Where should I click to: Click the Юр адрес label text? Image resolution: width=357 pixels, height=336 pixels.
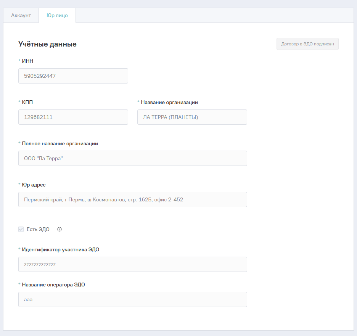(x=34, y=185)
